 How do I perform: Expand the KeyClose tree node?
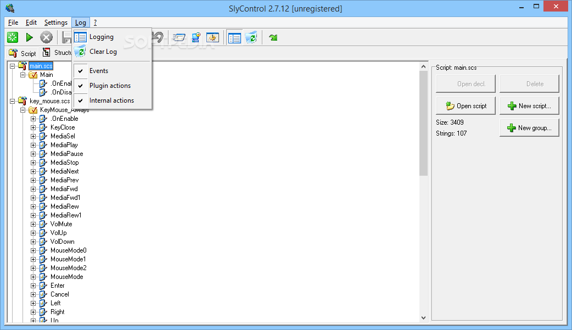click(x=33, y=127)
